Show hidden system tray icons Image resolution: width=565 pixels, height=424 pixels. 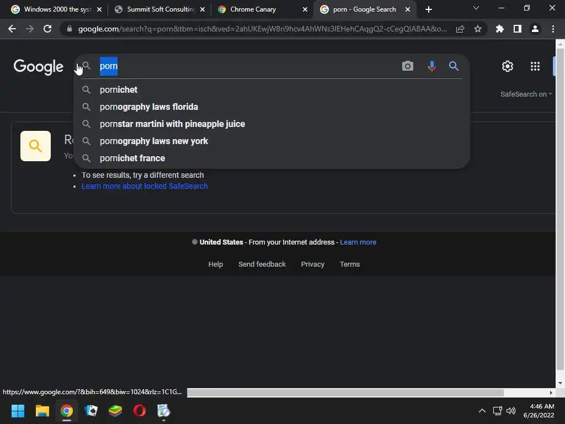click(x=482, y=411)
